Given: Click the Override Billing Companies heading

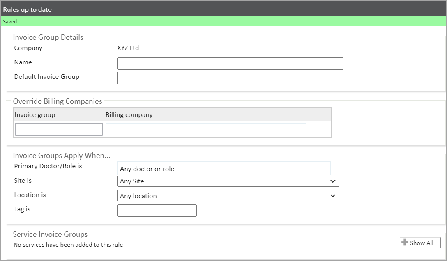Looking at the screenshot, I should (x=58, y=101).
